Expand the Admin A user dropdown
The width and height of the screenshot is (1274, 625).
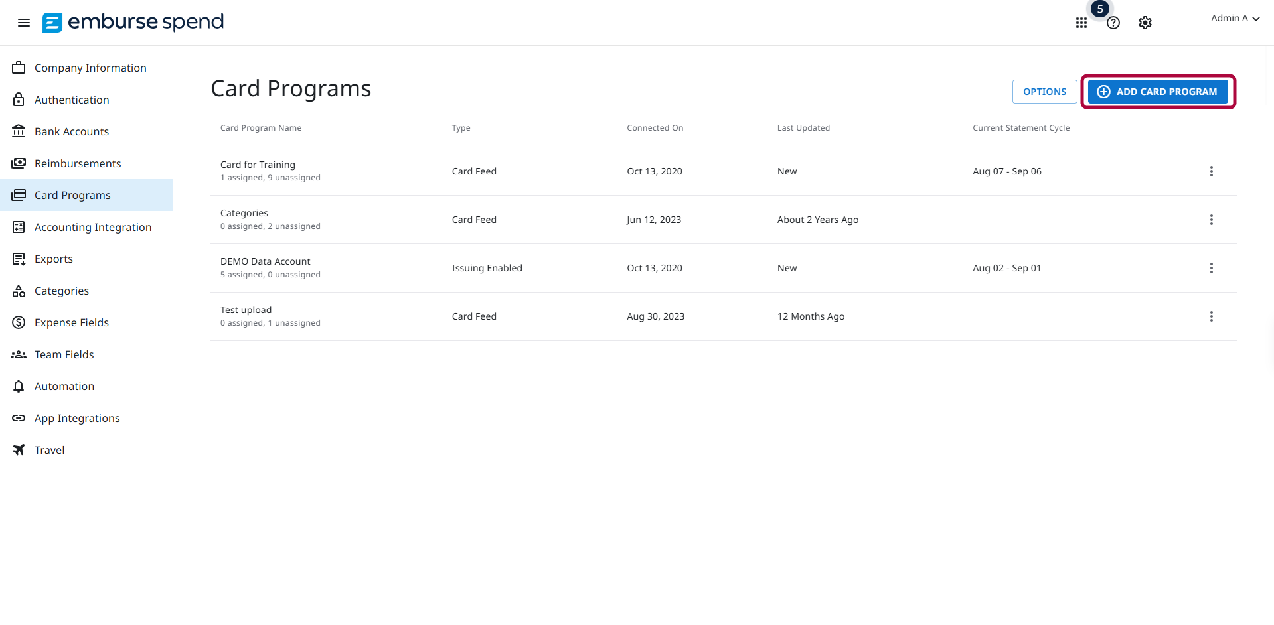[1235, 19]
